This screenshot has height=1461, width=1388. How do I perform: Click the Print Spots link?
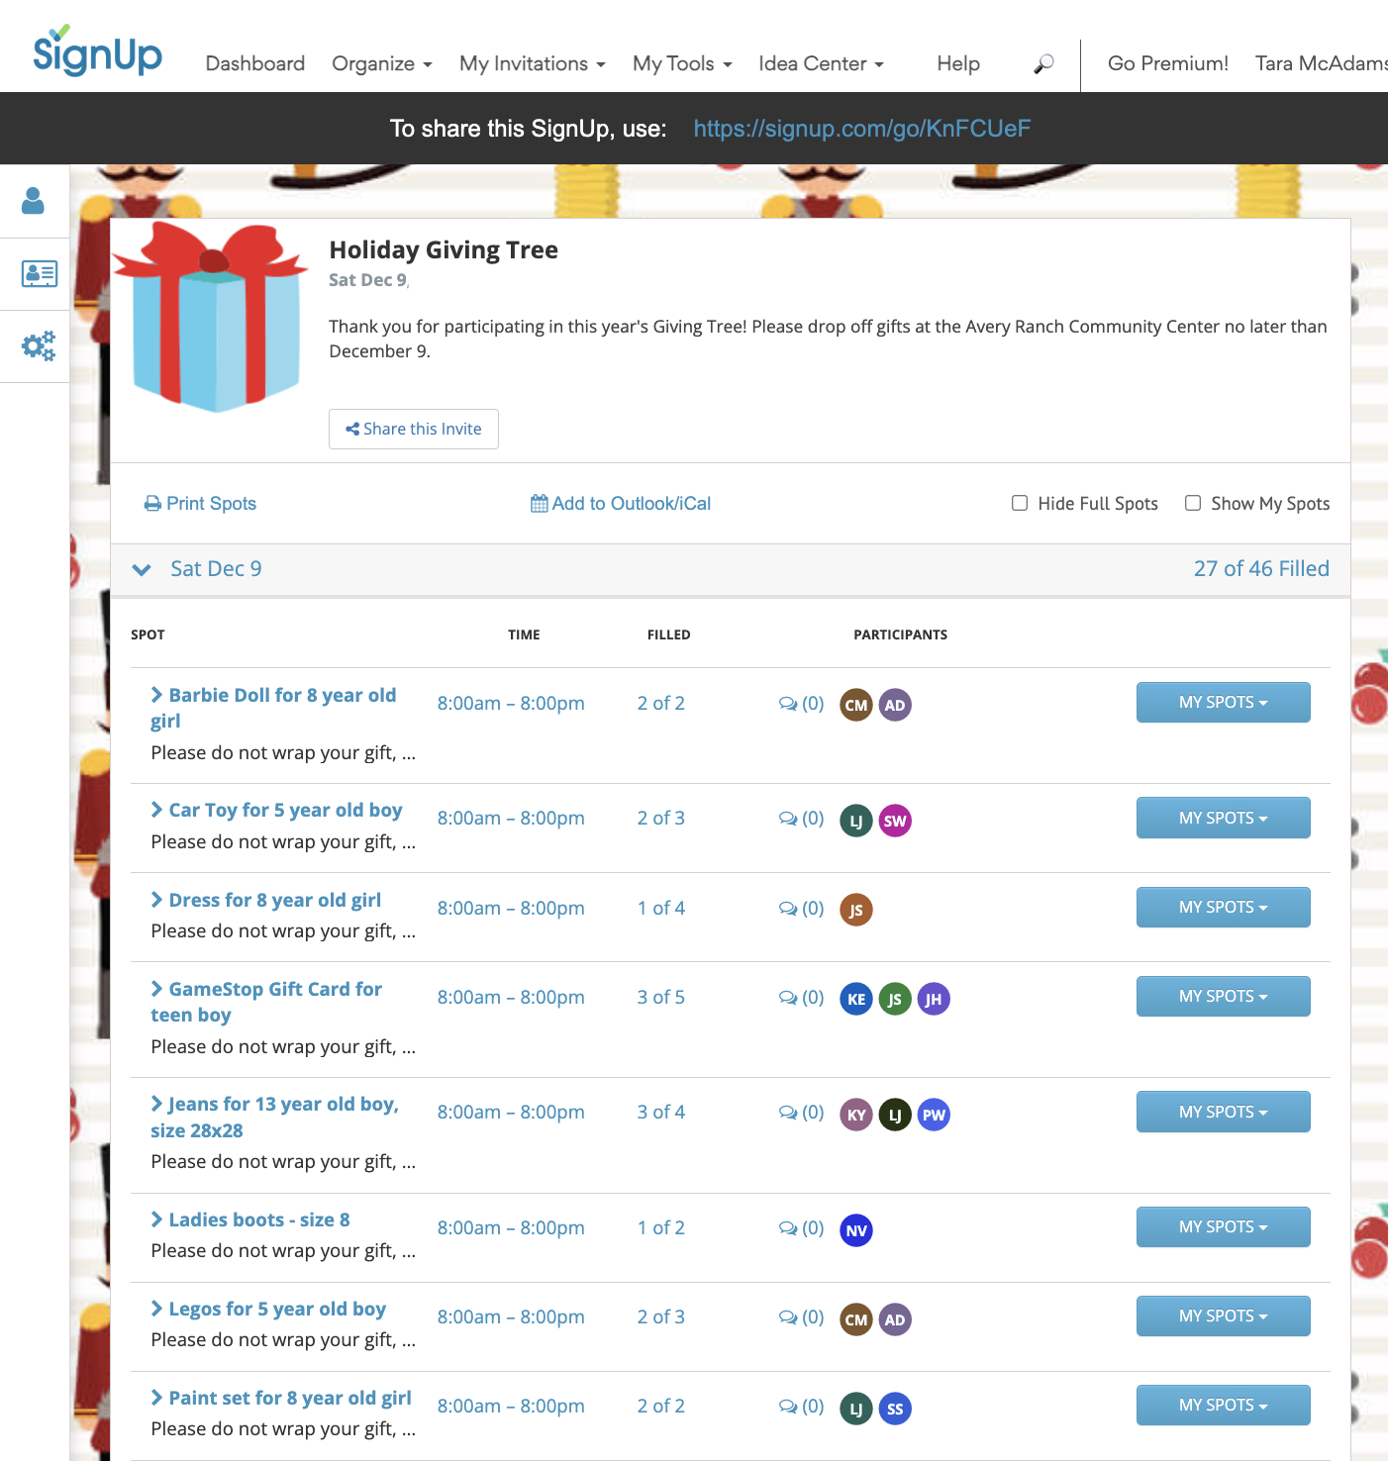pos(201,504)
